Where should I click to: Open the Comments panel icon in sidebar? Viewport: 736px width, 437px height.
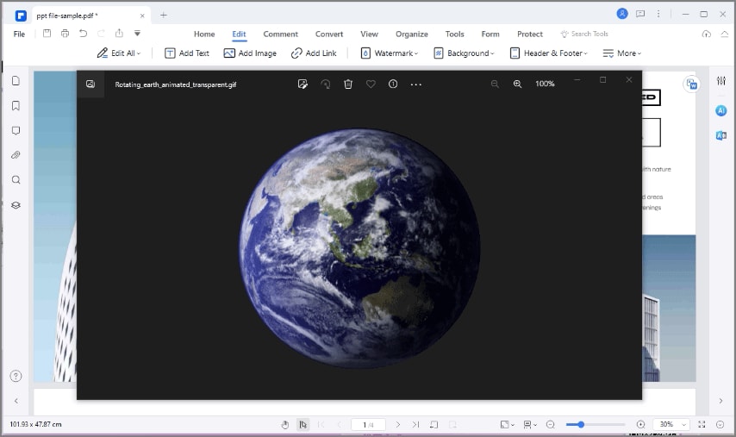(x=16, y=130)
